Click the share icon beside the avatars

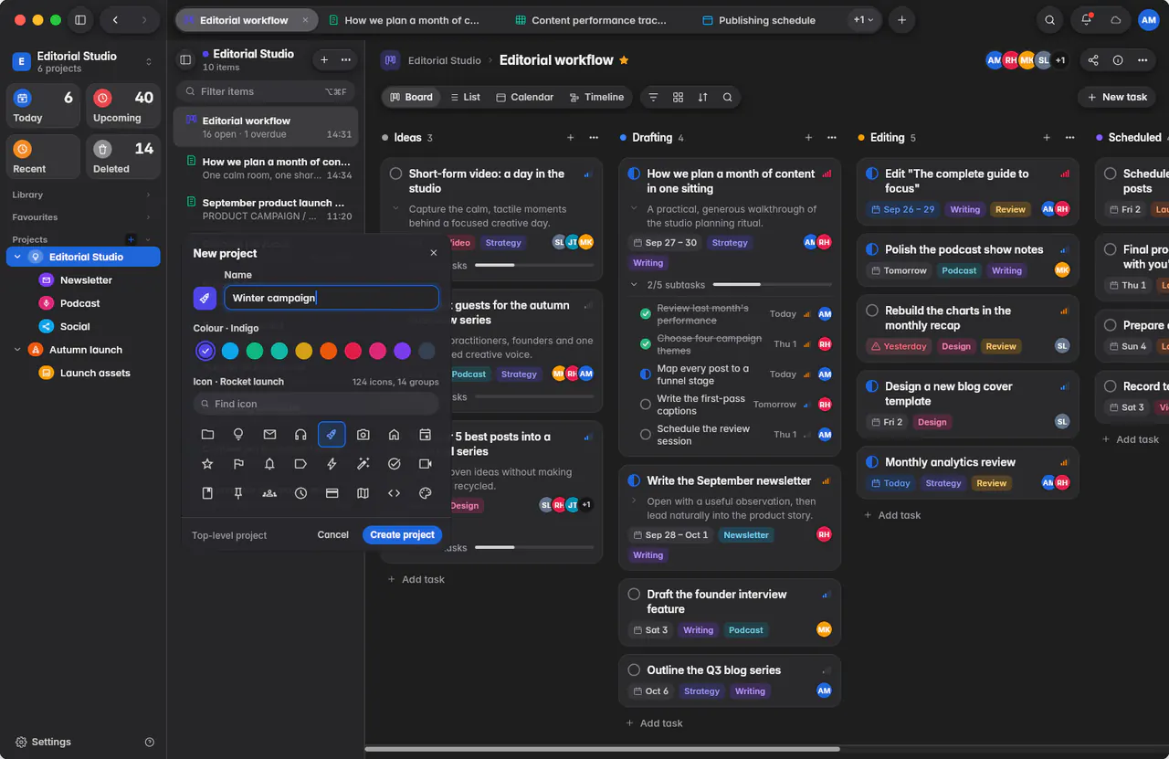point(1093,60)
